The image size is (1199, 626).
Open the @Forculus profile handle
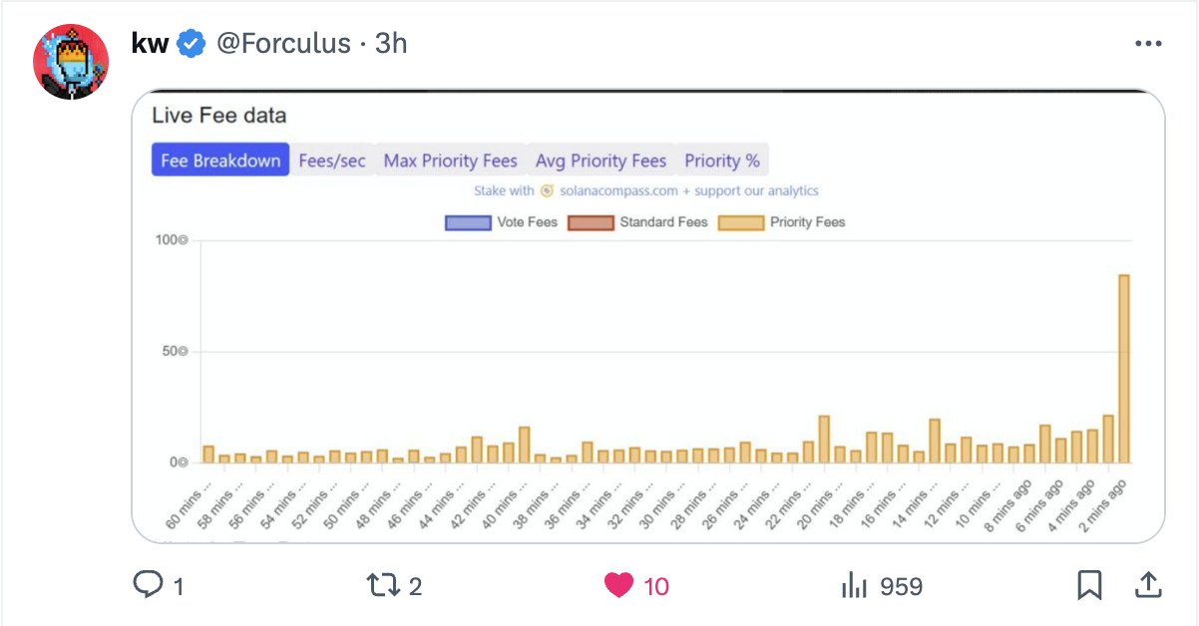tap(283, 44)
